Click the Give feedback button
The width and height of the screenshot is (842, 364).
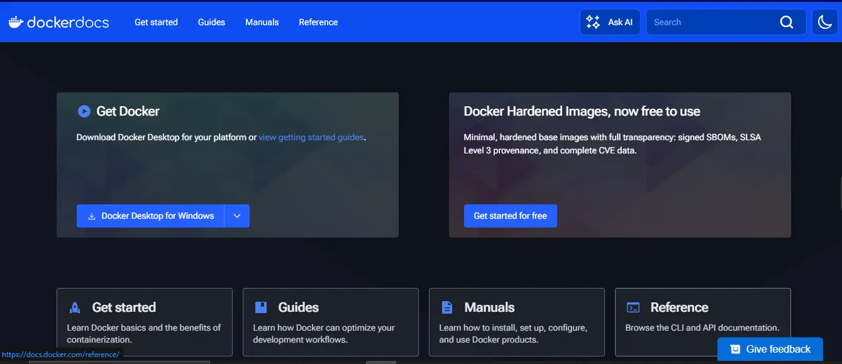(770, 349)
